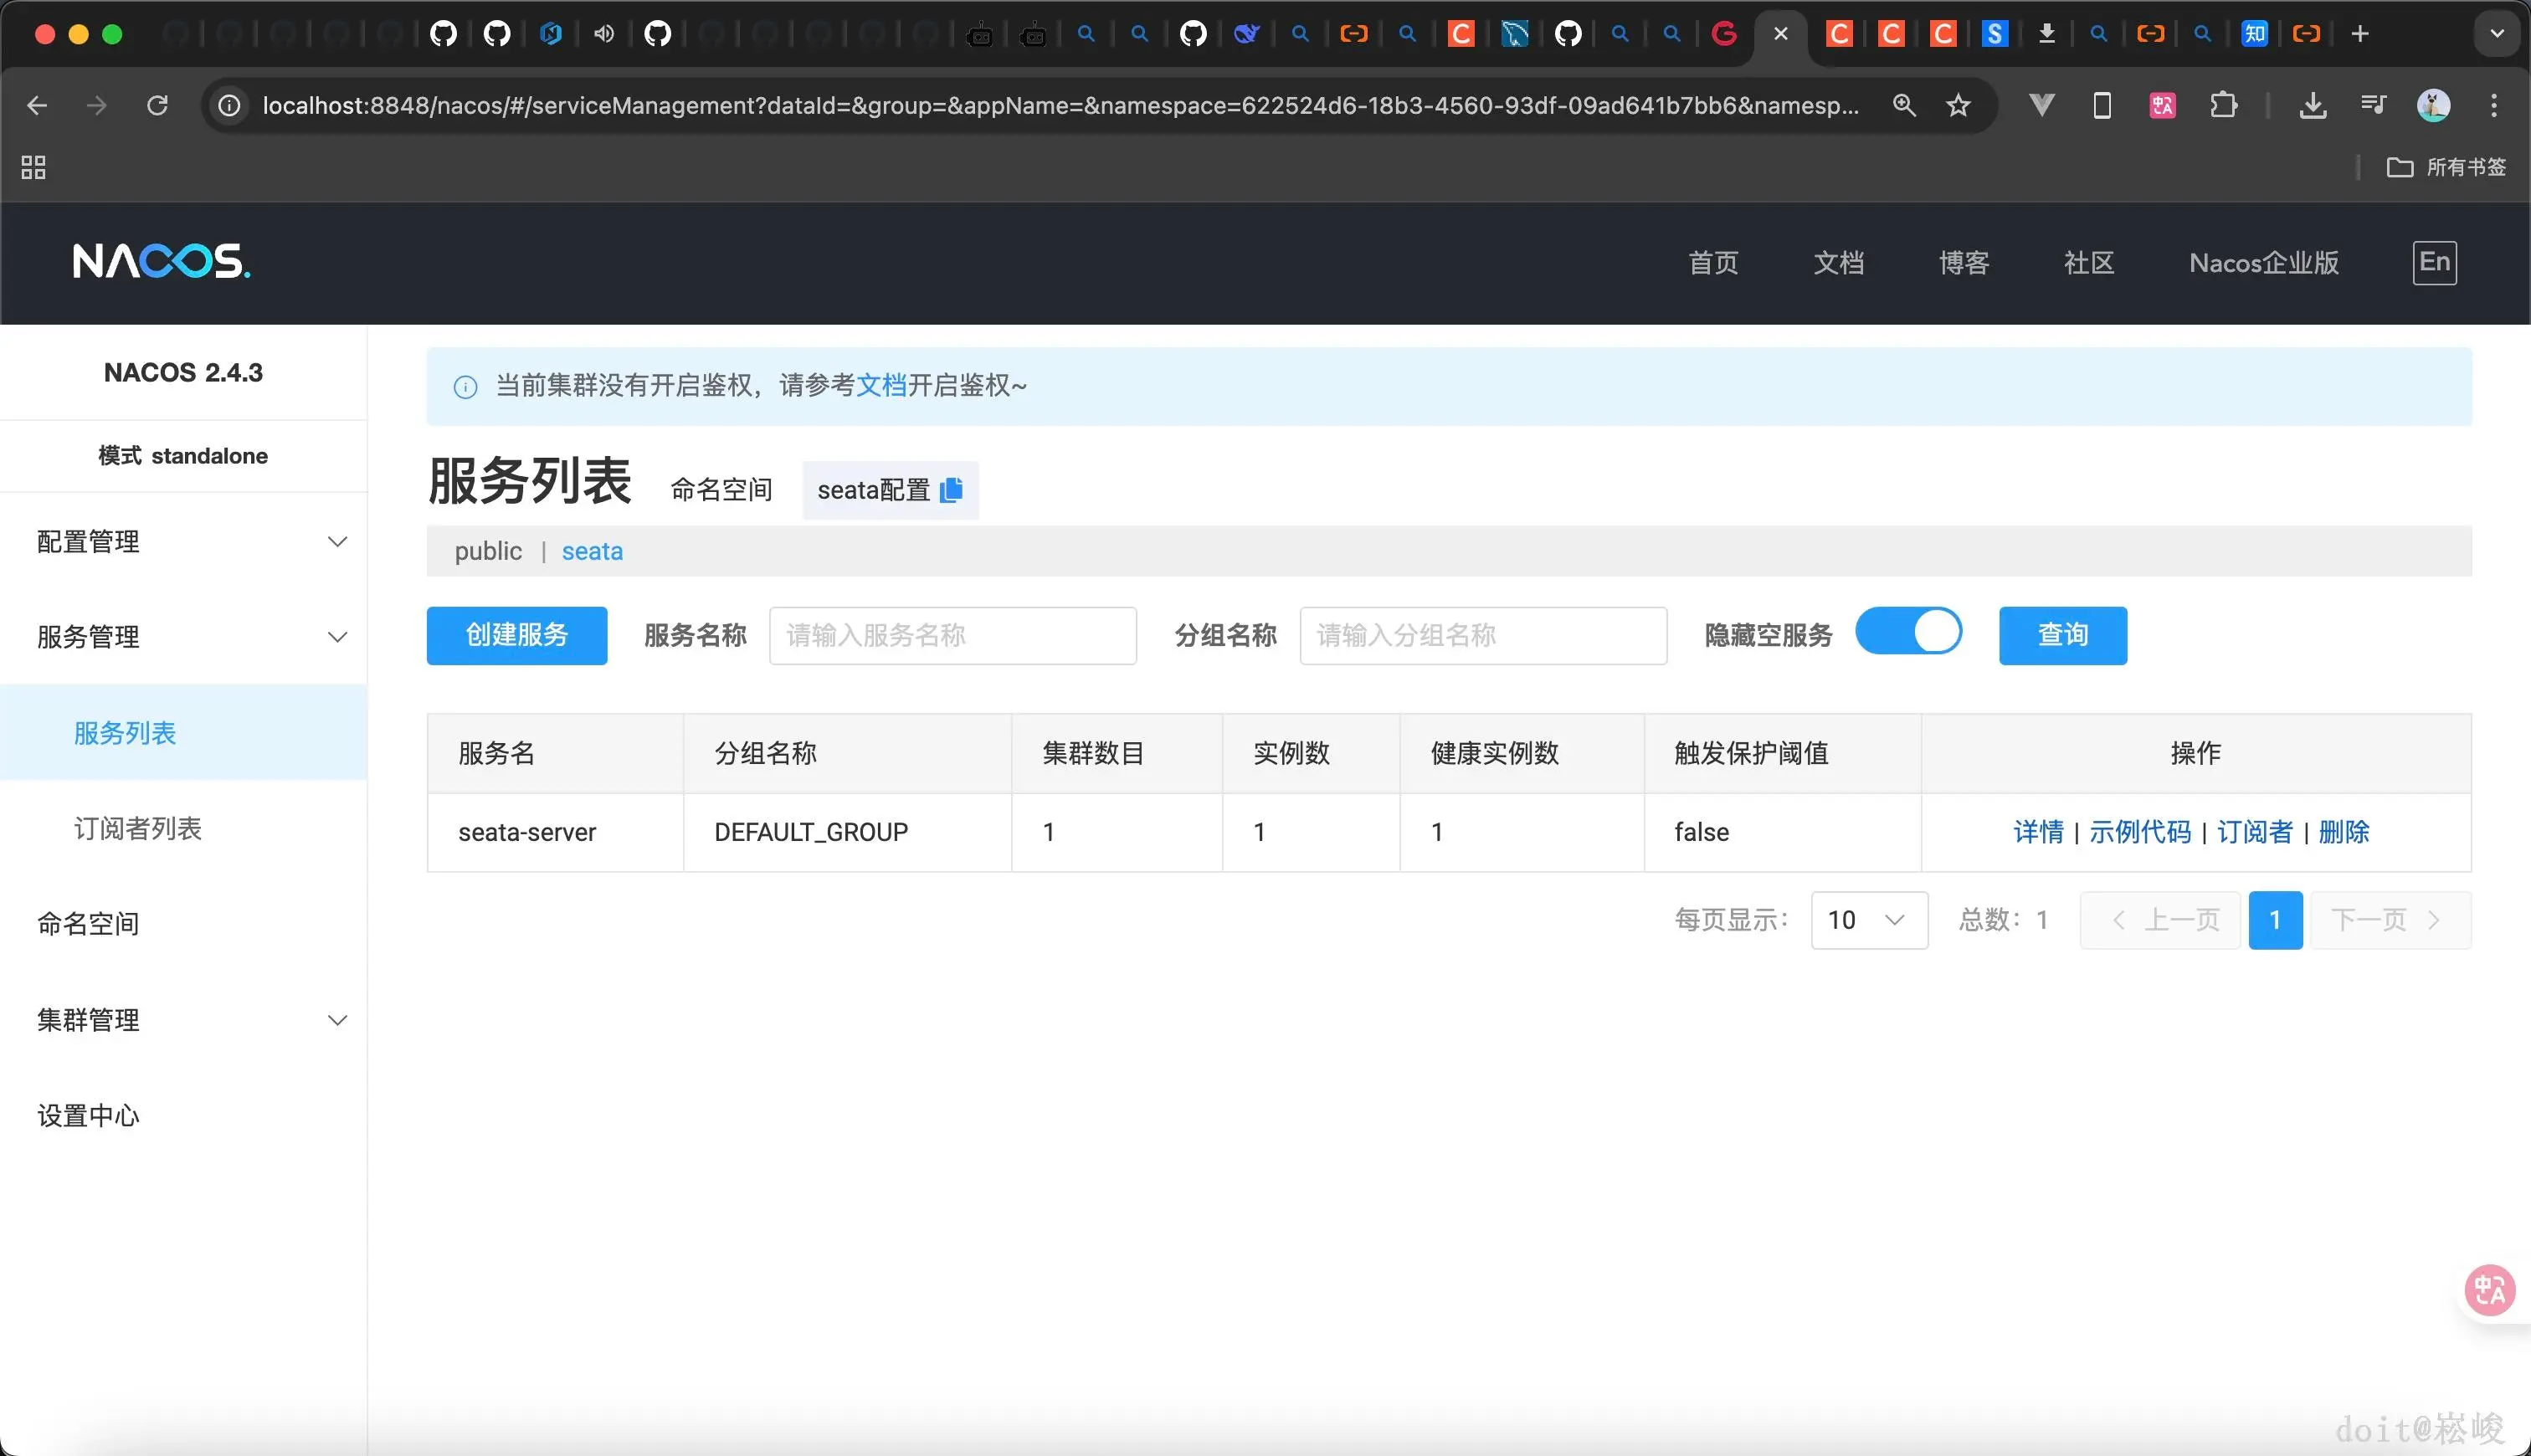Open the floating translate widget bottom right
2531x1456 pixels.
tap(2489, 1290)
